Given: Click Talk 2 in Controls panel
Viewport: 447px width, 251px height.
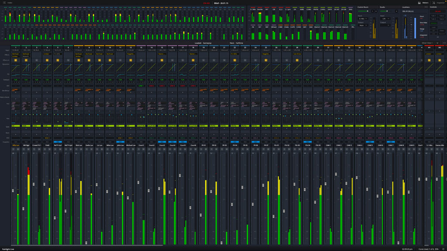Looking at the screenshot, I should coord(442,16).
